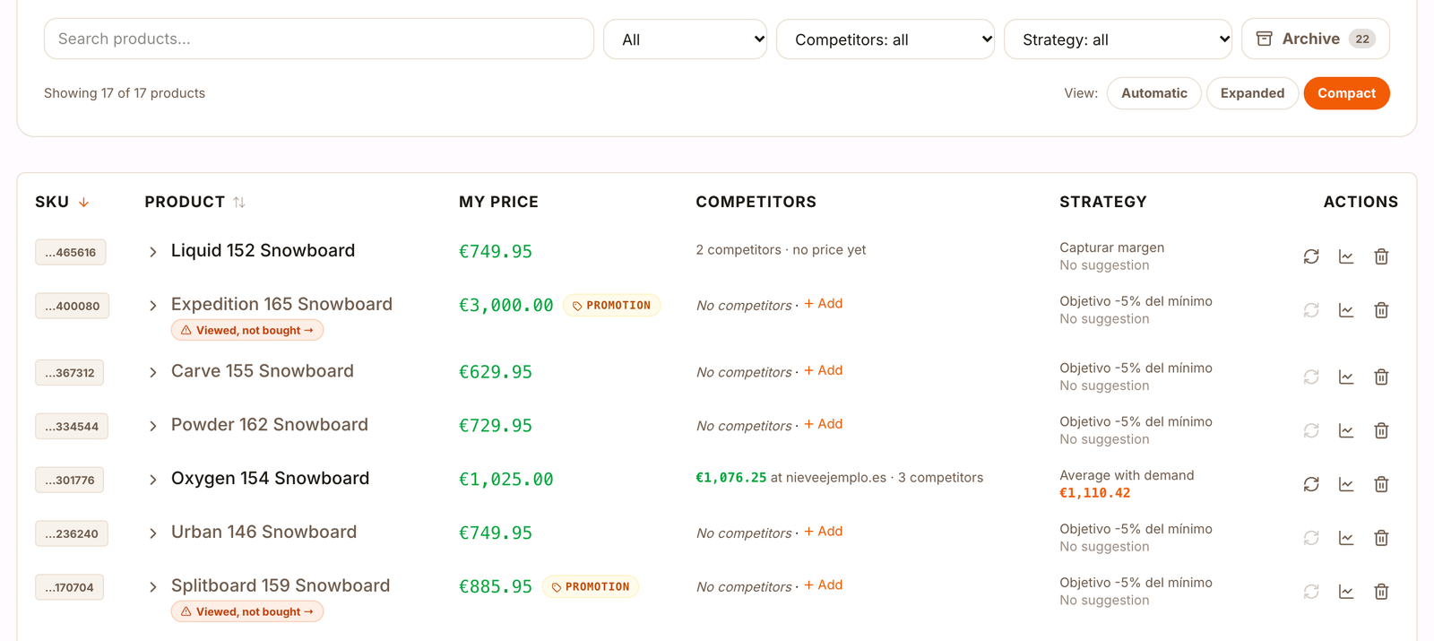This screenshot has width=1434, height=641.
Task: Open Viewed, not bought under Expedition 165
Action: tap(247, 330)
